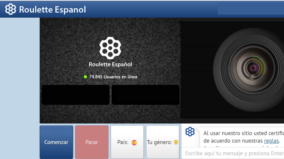
Task: Click the blue chat avatar logo icon
Action: point(190,132)
